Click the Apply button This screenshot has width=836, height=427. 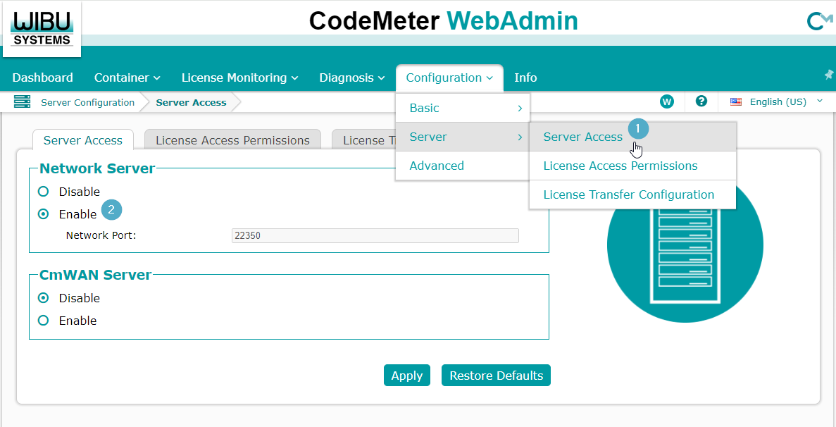407,376
